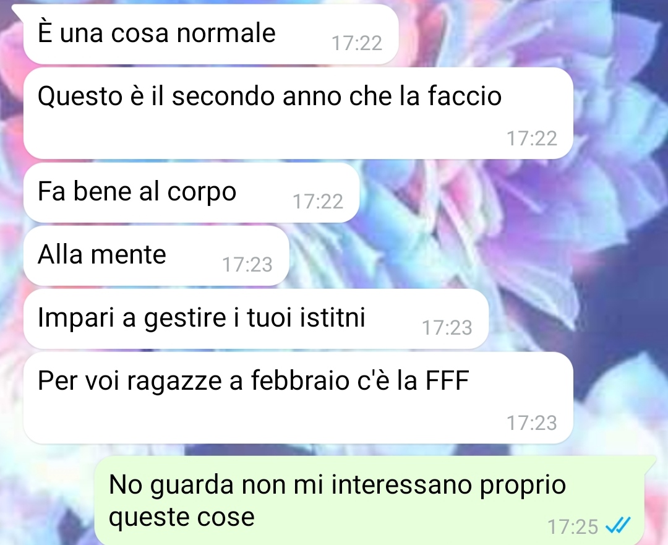Image resolution: width=668 pixels, height=545 pixels.
Task: Tap the 'Fa bene al corpo' bubble
Action: [x=191, y=192]
